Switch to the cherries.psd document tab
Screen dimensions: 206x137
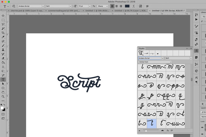coord(27,11)
